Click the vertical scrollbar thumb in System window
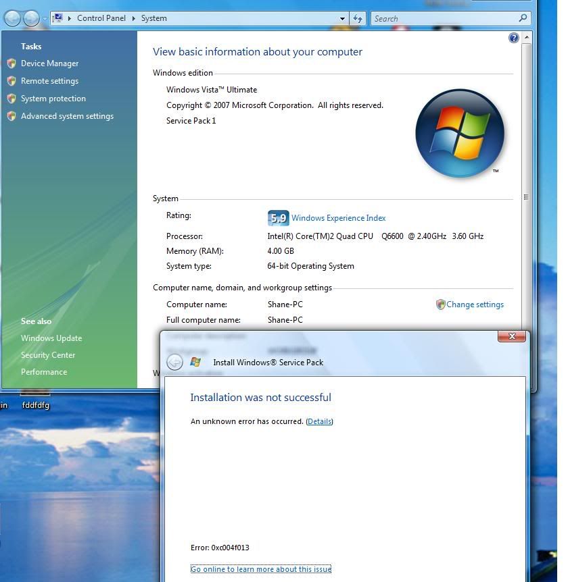Viewport: 568px width, 582px height. pos(526,196)
